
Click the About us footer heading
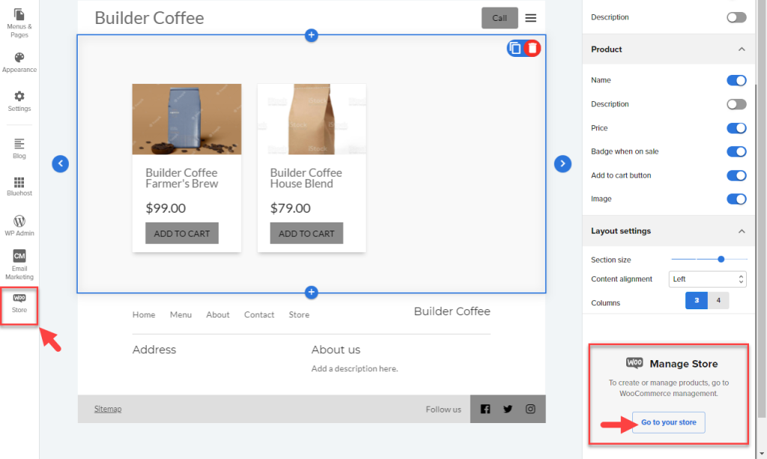click(x=336, y=350)
